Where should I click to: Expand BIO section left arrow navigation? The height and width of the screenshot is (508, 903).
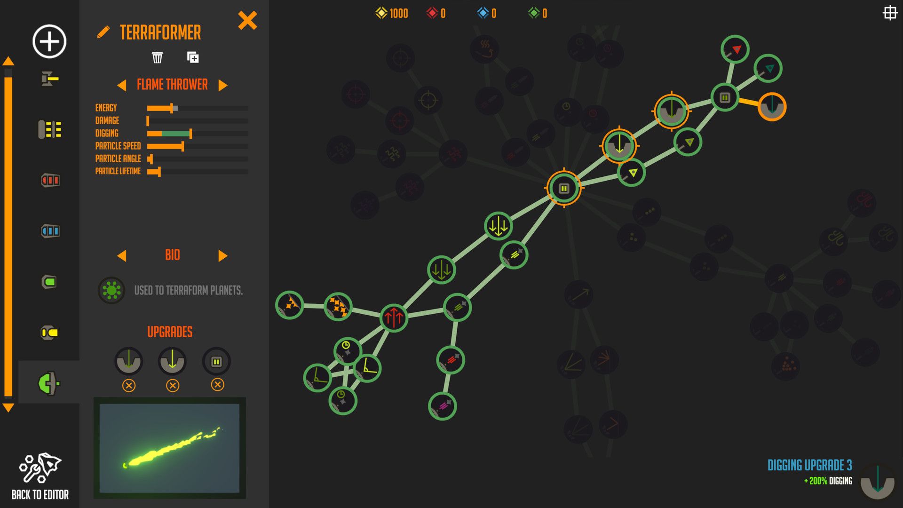(122, 255)
